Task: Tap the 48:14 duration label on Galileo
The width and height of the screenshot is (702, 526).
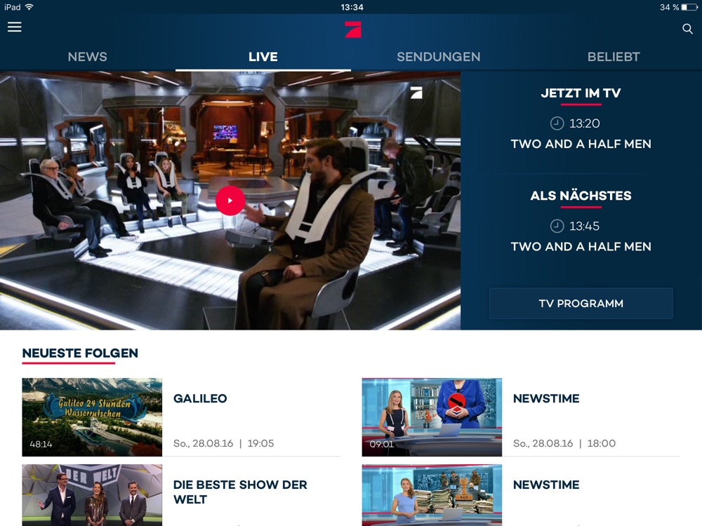Action: [41, 444]
